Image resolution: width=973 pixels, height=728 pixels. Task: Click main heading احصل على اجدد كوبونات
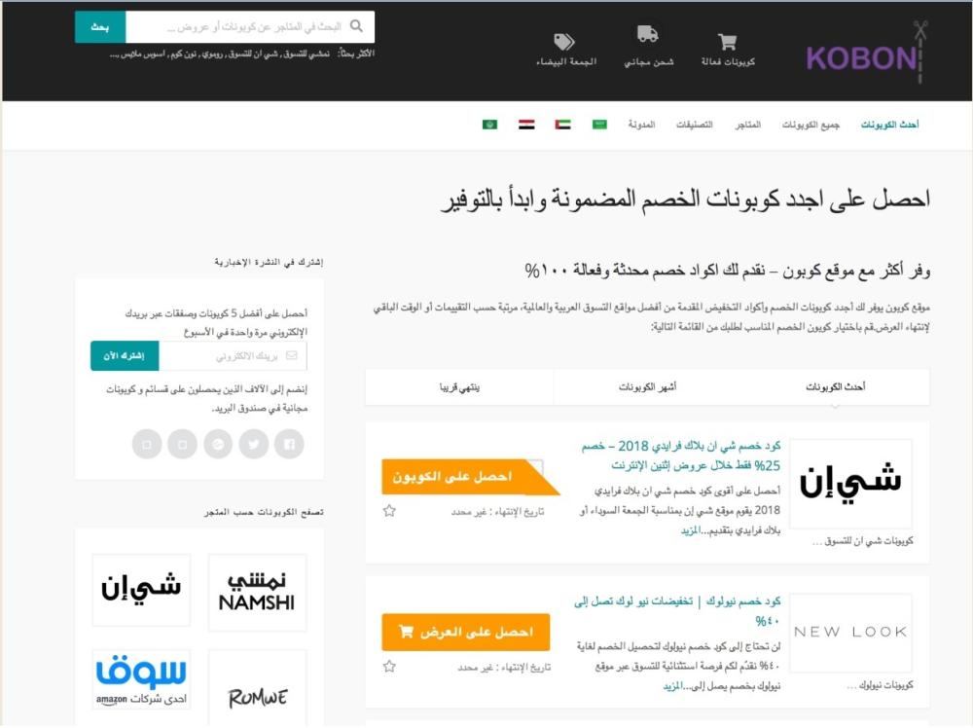point(686,200)
